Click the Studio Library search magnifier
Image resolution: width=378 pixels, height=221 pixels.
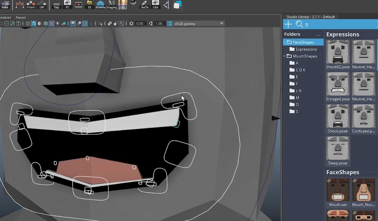pyautogui.click(x=299, y=24)
